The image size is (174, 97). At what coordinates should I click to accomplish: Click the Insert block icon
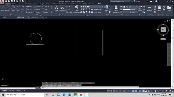point(106,8)
